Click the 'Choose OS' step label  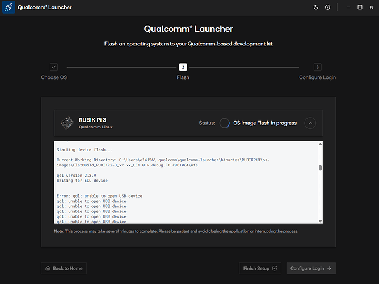click(54, 77)
